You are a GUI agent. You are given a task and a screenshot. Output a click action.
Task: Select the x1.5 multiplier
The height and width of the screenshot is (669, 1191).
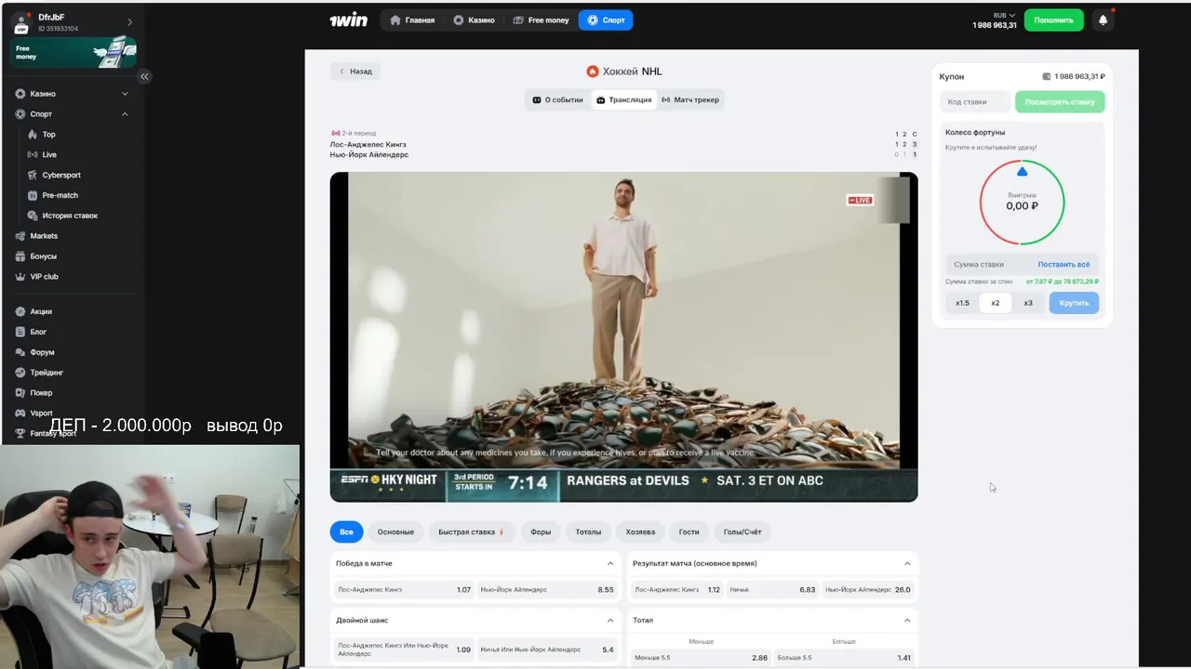tap(962, 303)
